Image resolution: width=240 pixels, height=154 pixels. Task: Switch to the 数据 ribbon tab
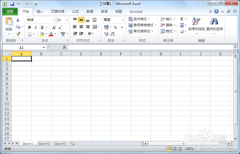[90, 12]
